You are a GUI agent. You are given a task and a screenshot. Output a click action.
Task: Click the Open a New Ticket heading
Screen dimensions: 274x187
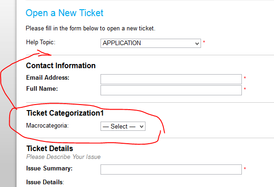coord(64,13)
